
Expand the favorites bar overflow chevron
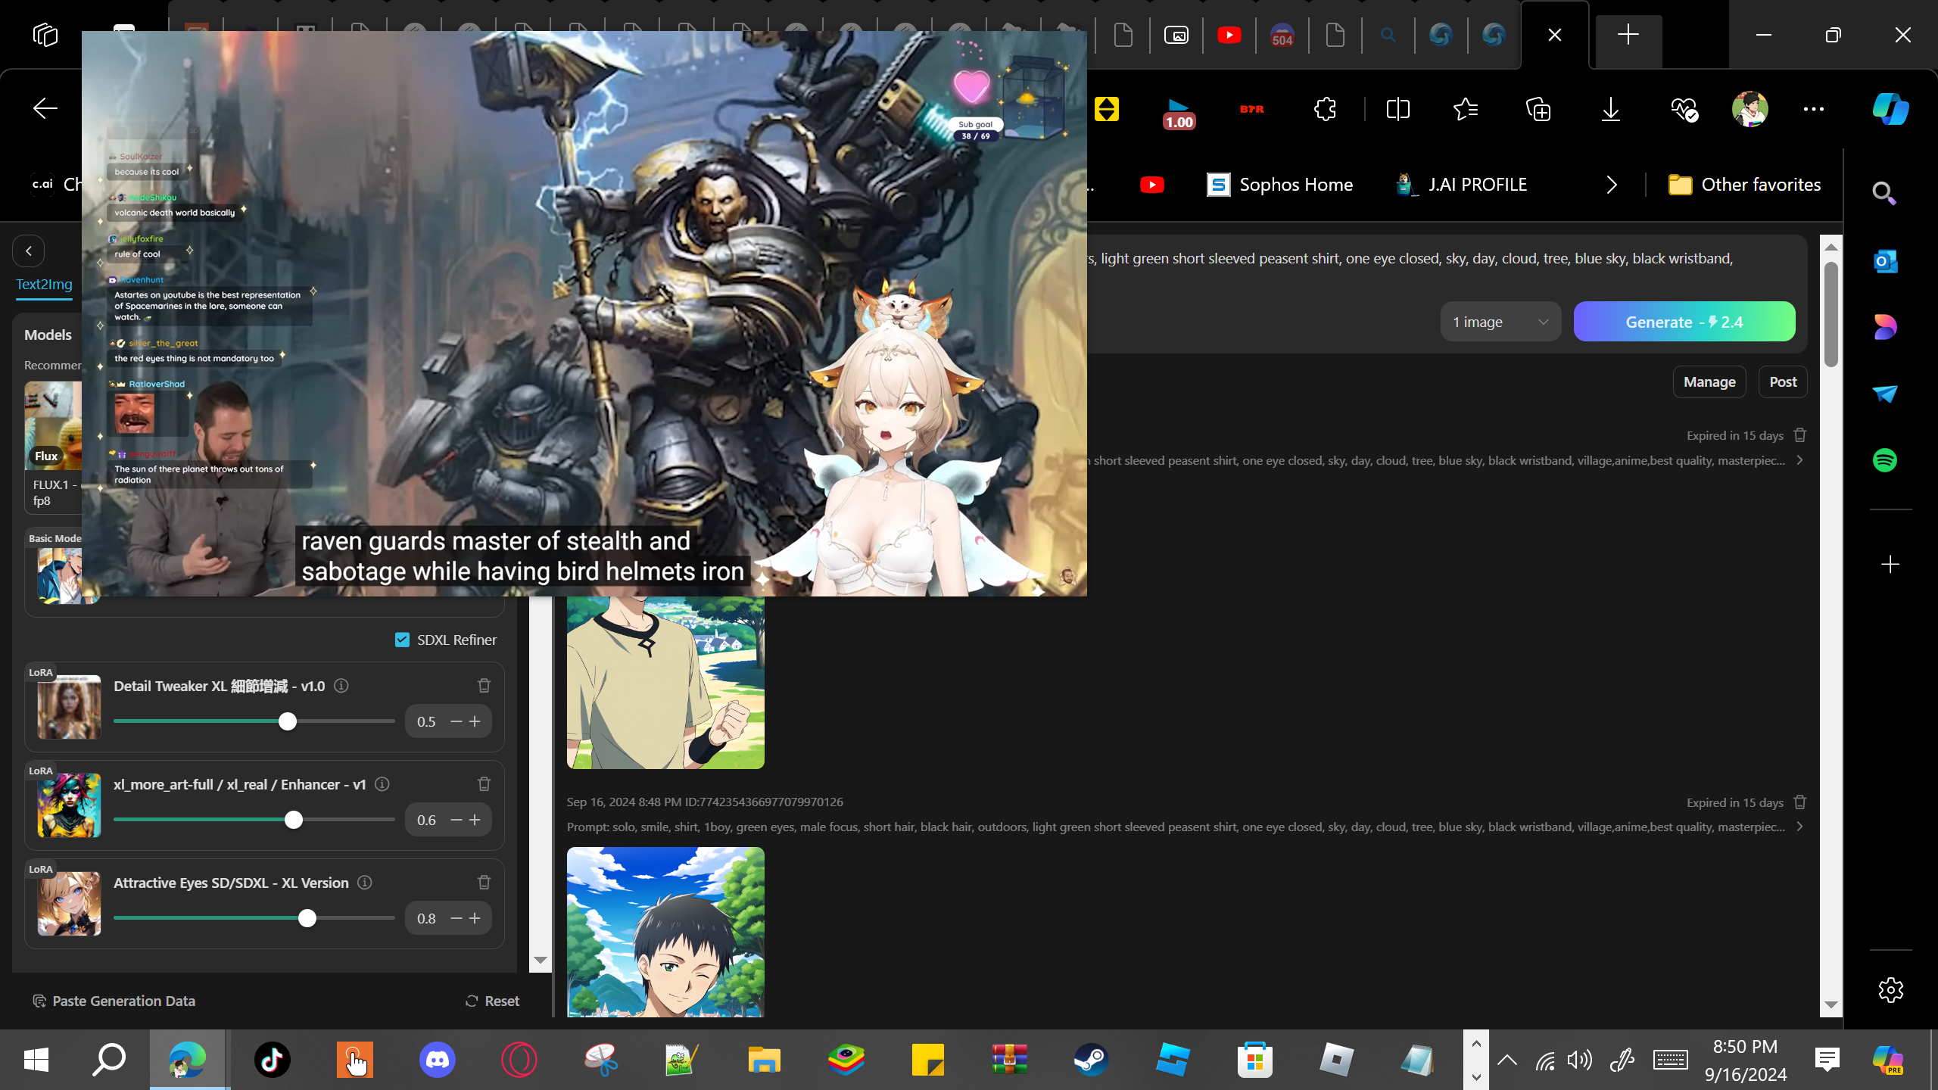click(x=1612, y=185)
